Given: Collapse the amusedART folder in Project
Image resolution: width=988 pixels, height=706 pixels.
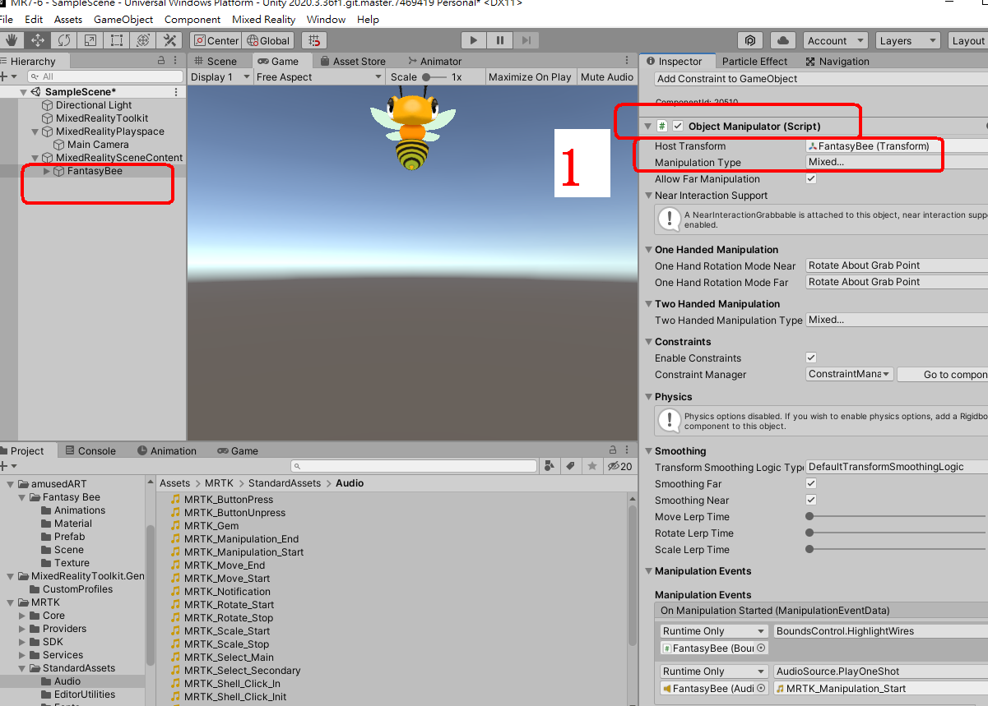Looking at the screenshot, I should pyautogui.click(x=10, y=484).
